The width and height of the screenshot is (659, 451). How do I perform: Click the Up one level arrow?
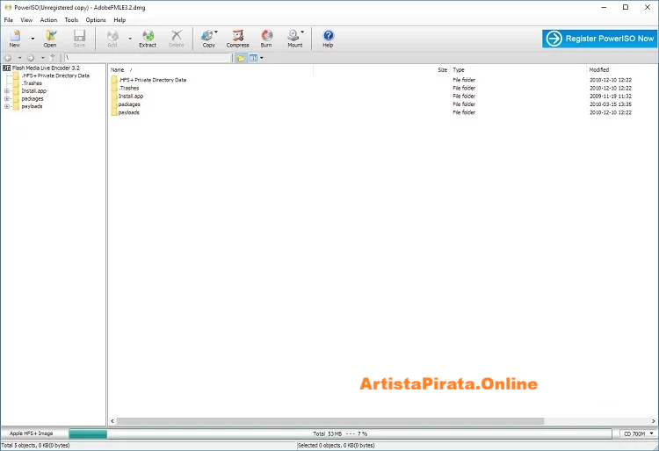click(53, 58)
